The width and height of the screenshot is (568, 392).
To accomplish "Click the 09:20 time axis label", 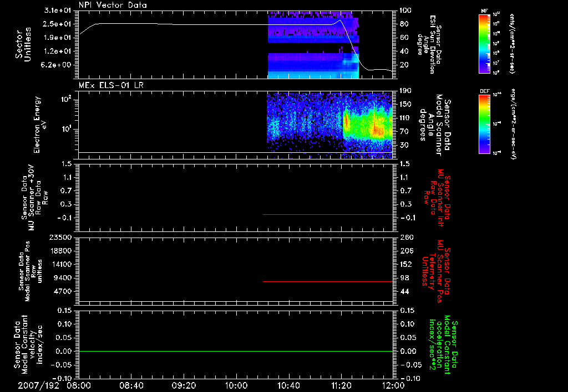I will point(184,385).
